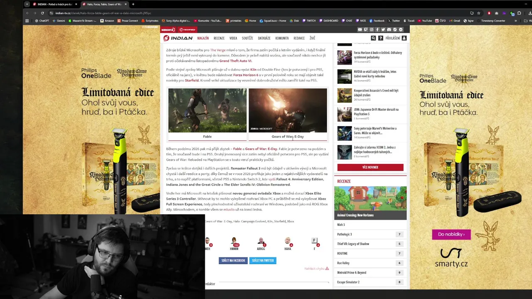The height and width of the screenshot is (299, 532).
Task: Open the site's YouTube social icon
Action: coord(360,29)
